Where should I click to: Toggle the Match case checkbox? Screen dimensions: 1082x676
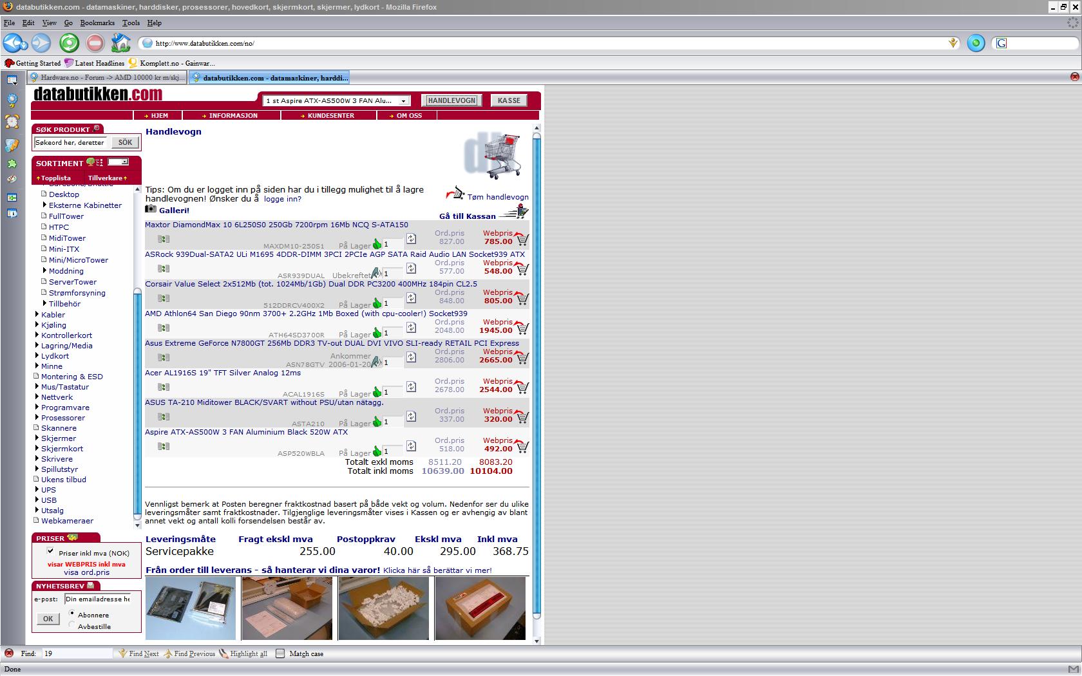pos(280,653)
